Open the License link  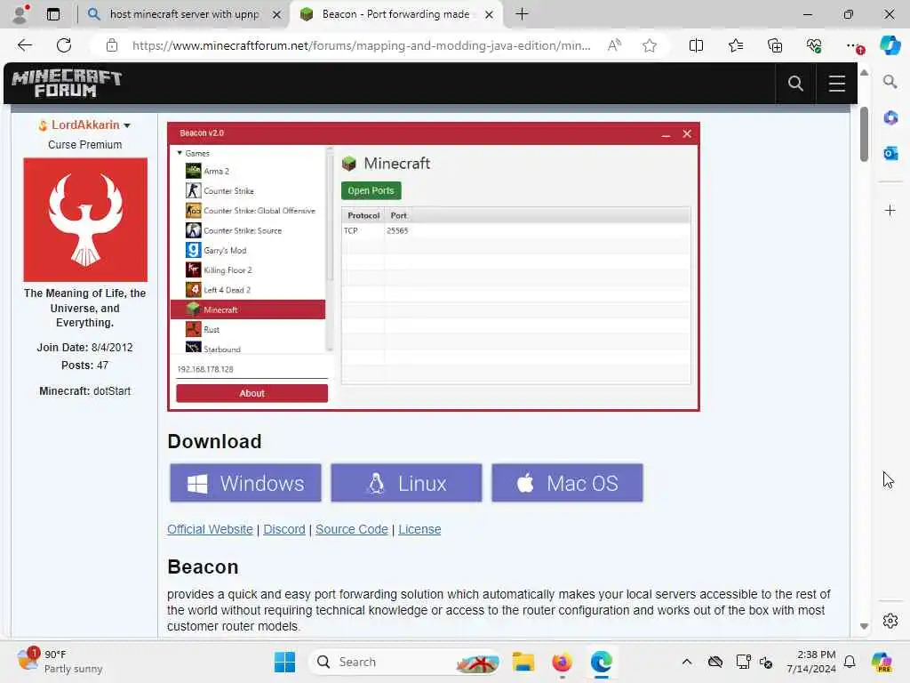tap(419, 529)
